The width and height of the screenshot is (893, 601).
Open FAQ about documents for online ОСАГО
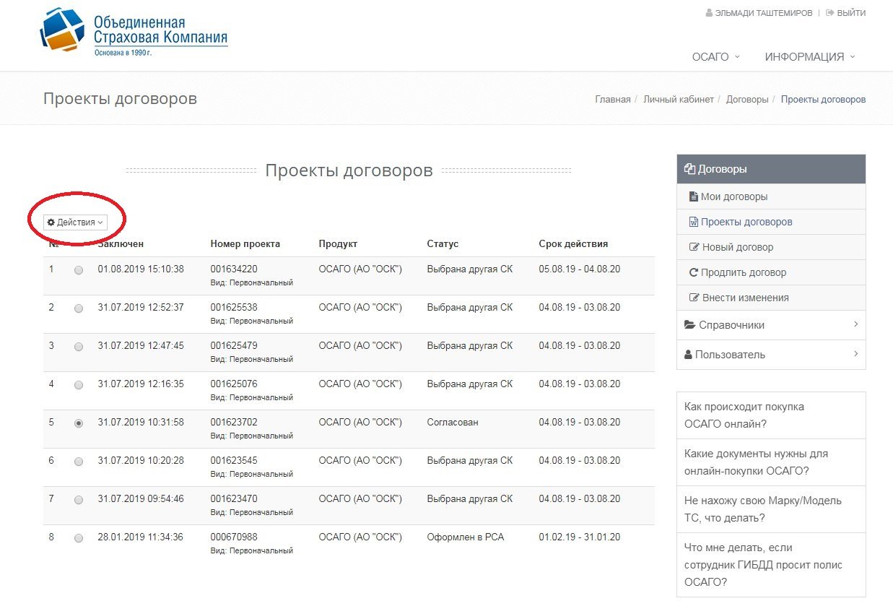pos(771,462)
